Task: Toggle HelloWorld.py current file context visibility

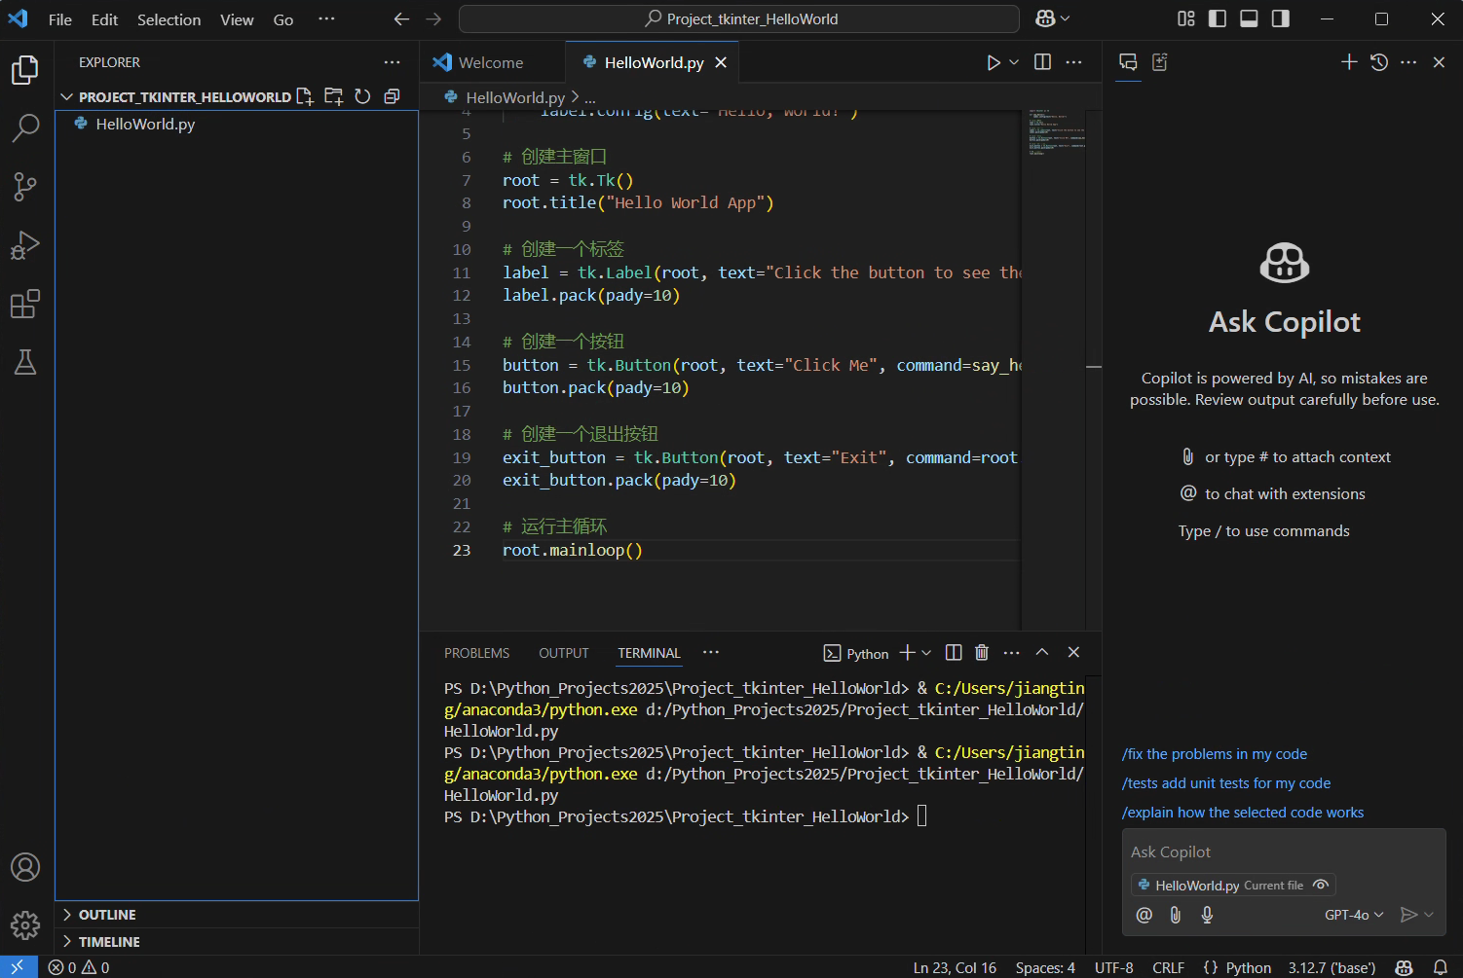Action: coord(1321,885)
